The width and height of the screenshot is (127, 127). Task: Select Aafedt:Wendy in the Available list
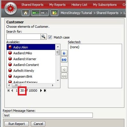[x=31, y=71]
